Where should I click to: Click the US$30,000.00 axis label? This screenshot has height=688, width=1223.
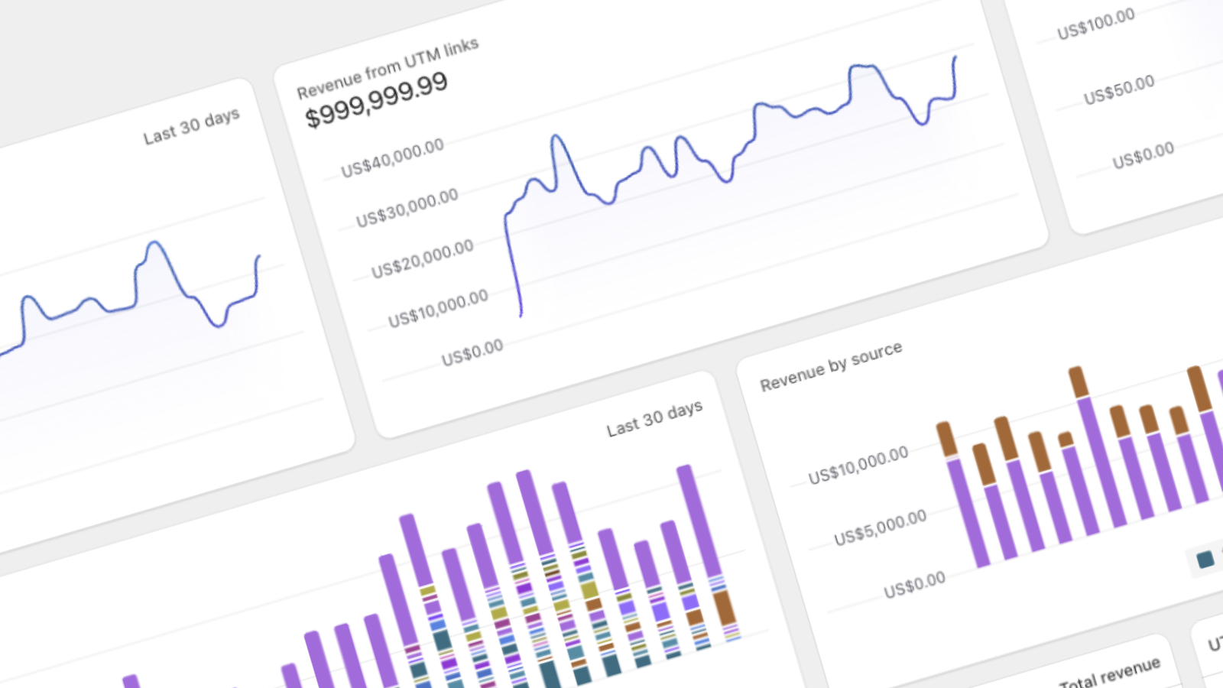coord(407,208)
